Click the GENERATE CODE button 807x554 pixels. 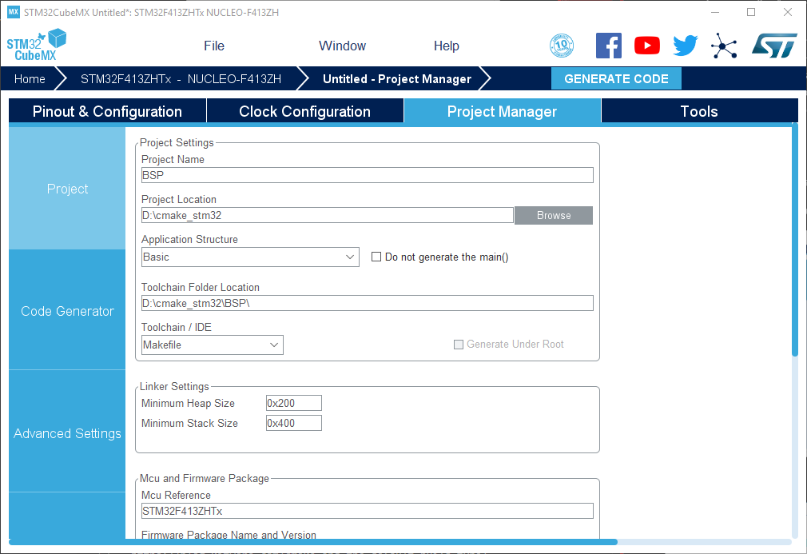[x=616, y=79]
